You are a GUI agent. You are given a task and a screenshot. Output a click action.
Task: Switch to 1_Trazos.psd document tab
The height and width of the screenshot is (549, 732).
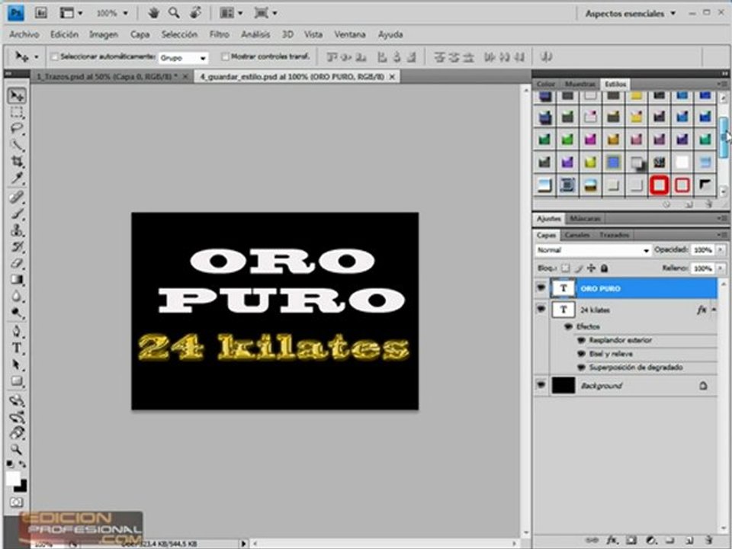[107, 76]
